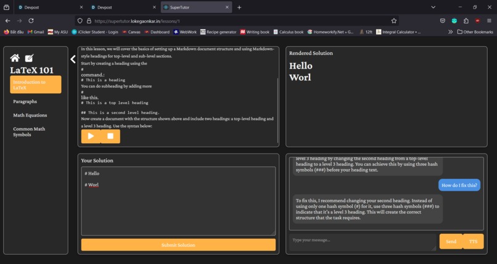Screen dimensions: 497x264
Task: Open the Writing book bookmark
Action: [x=255, y=32]
